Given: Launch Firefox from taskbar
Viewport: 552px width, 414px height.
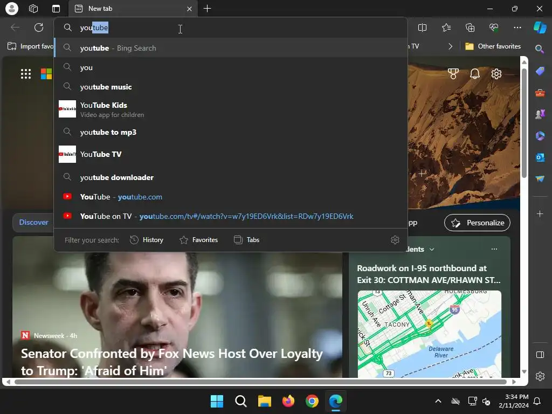Looking at the screenshot, I should pos(288,401).
